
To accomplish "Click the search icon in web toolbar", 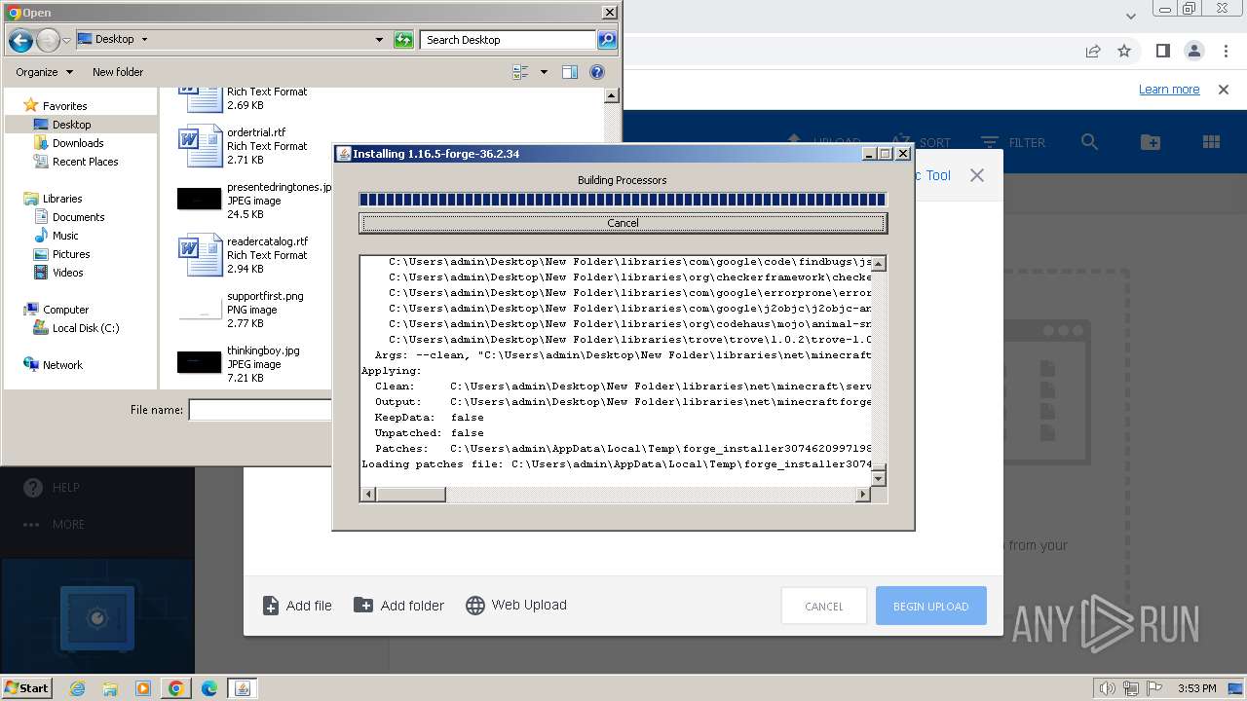I will click(x=1089, y=142).
